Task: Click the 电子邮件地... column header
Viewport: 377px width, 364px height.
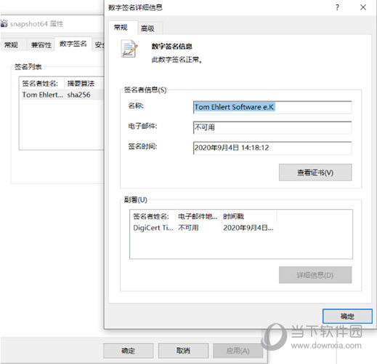Action: click(198, 216)
